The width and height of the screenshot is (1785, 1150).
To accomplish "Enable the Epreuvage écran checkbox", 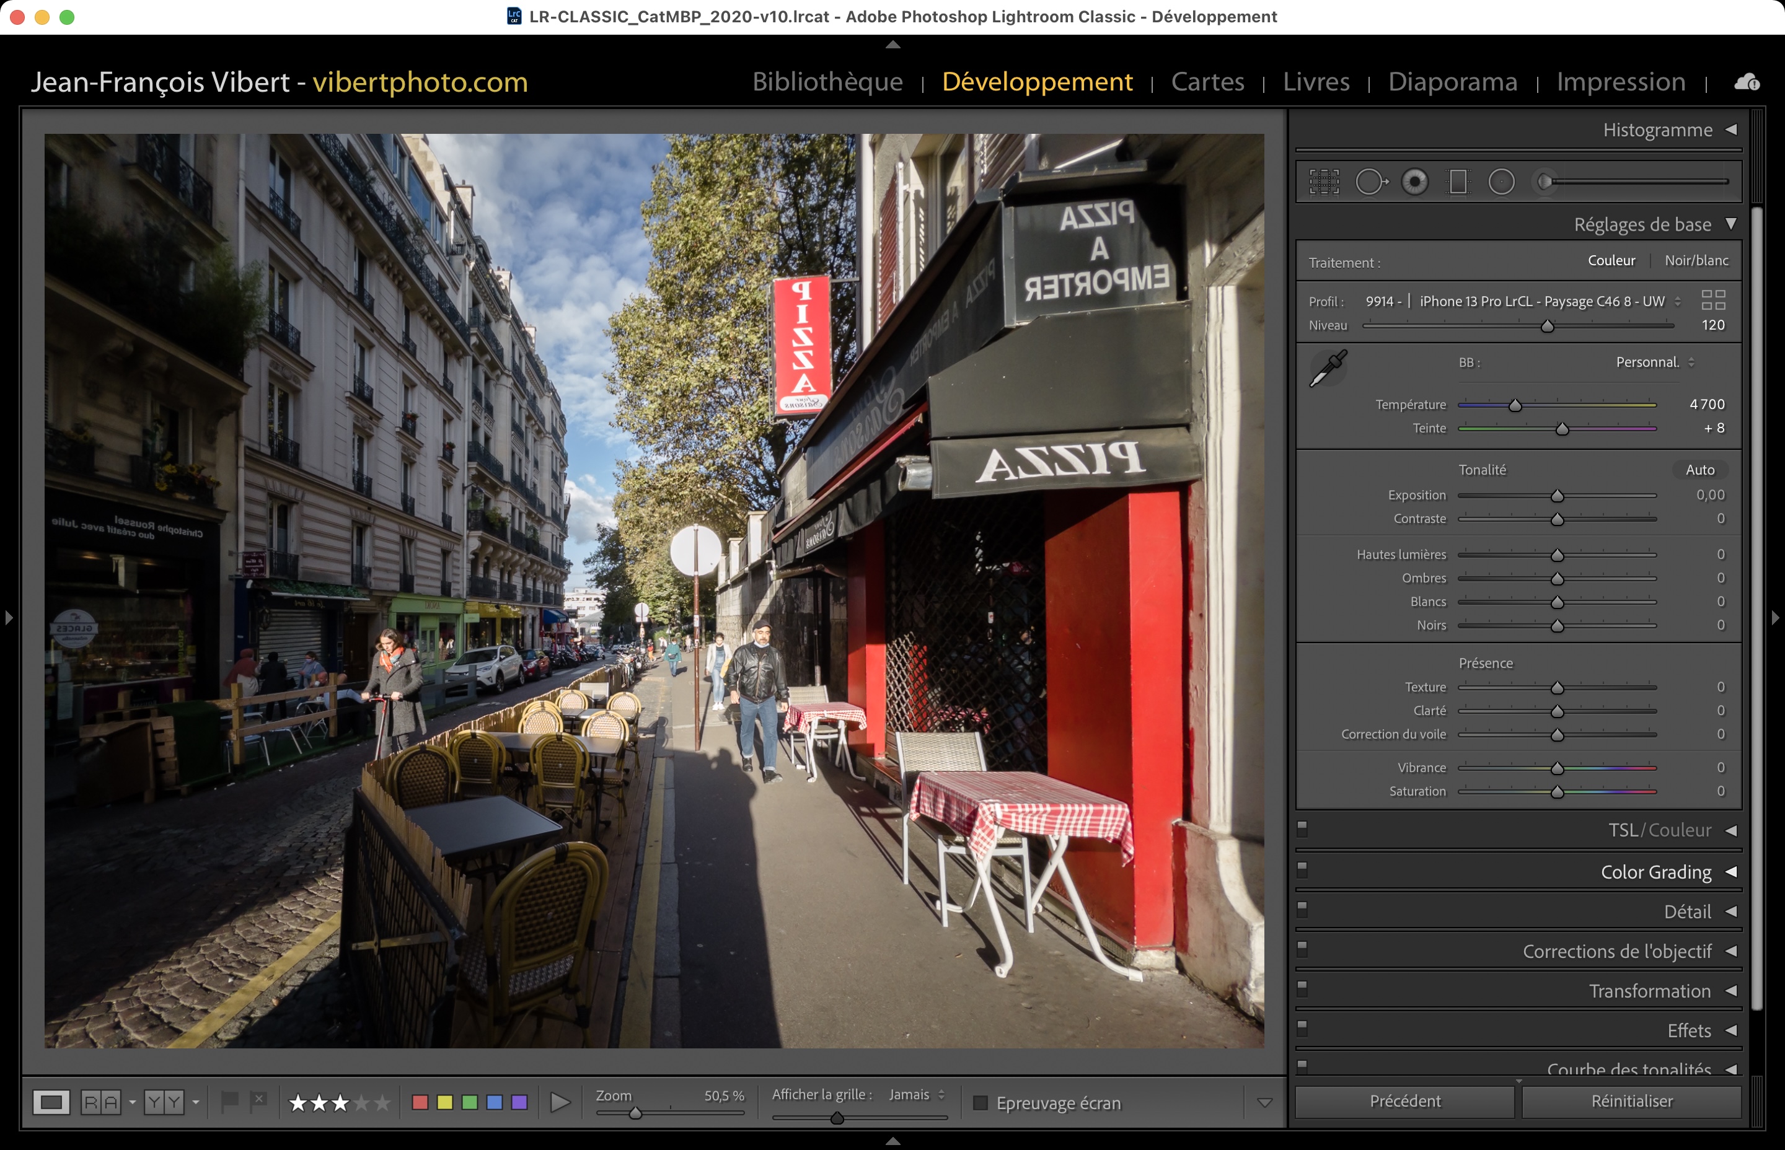I will pyautogui.click(x=981, y=1103).
